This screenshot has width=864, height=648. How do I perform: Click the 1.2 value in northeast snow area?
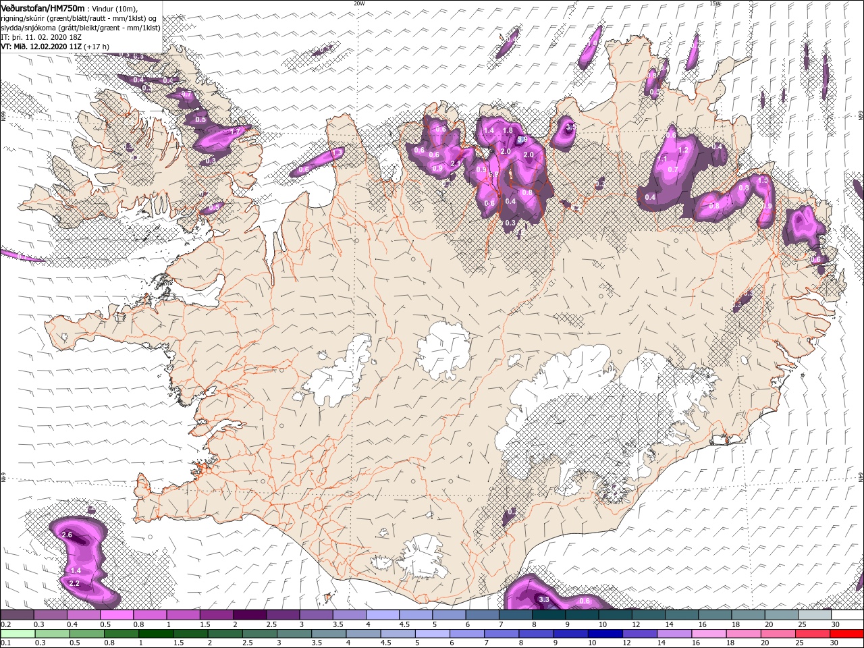coord(682,150)
